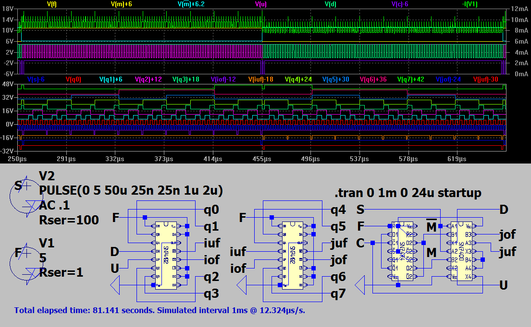
Task: Select the V(u) trace label
Action: (261, 4)
